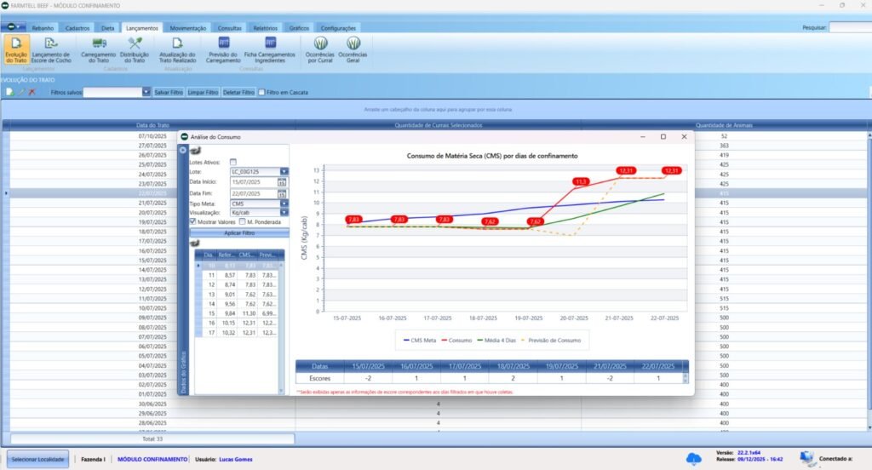Click the red X delete icon
Image resolution: width=872 pixels, height=470 pixels.
click(x=32, y=92)
